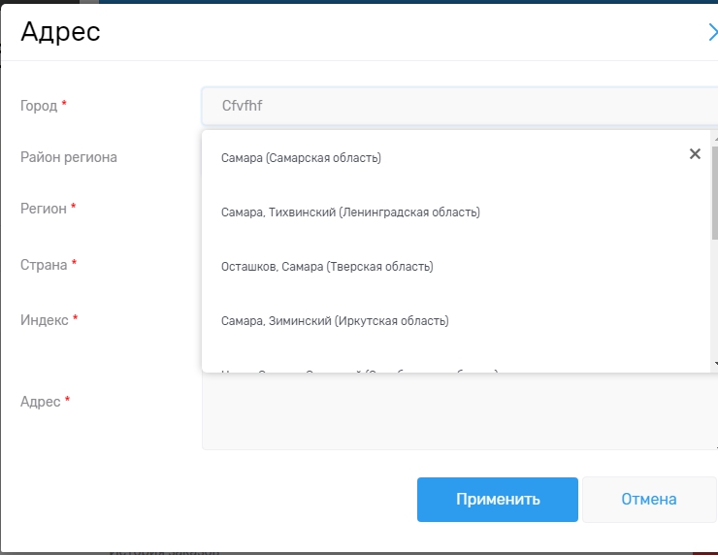718x555 pixels.
Task: Select the partially visible last suggestion
Action: [x=359, y=369]
